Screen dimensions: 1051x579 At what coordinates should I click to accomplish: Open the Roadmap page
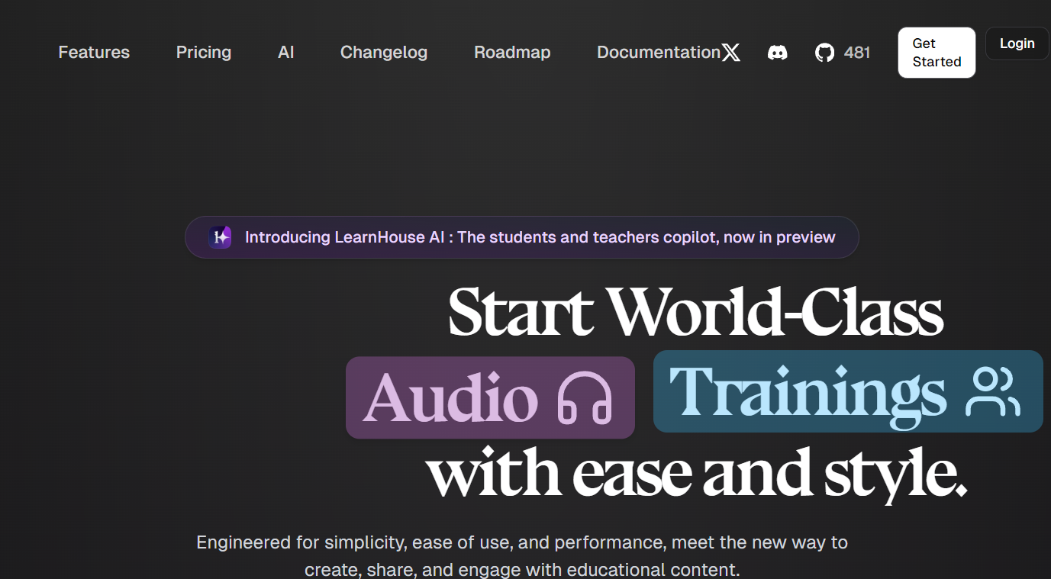pos(512,52)
